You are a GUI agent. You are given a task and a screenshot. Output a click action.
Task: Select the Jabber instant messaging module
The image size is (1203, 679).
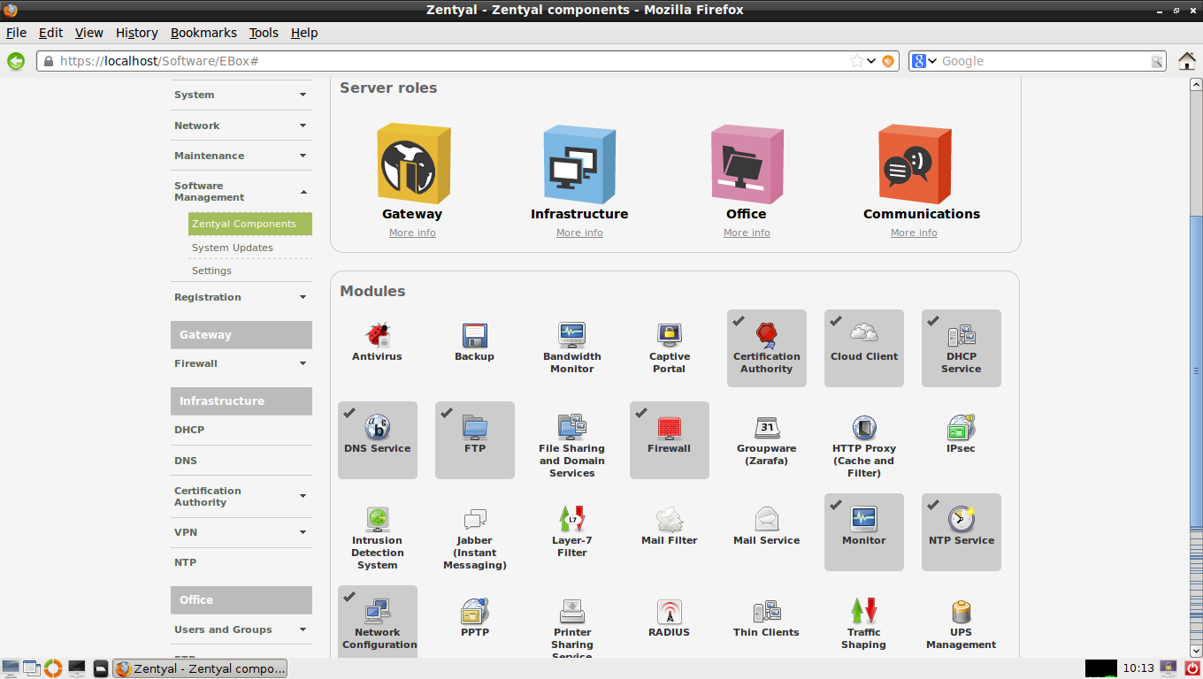tap(474, 519)
